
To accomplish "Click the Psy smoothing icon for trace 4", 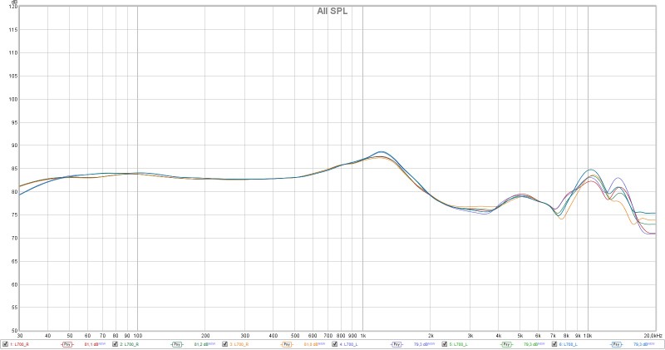I will coord(397,344).
